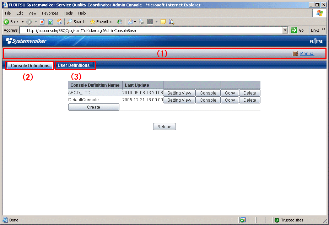Viewport: 329px width, 225px height.
Task: Open the Forward history dropdown arrow
Action: pos(36,22)
